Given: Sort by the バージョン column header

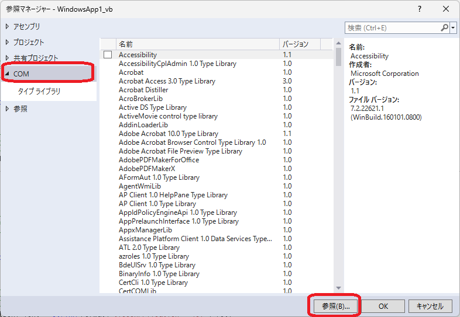Looking at the screenshot, I should (x=300, y=44).
